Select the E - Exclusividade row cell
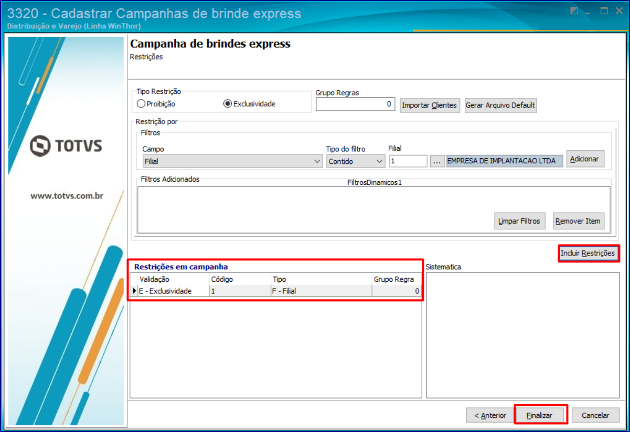Viewport: 630px width, 432px height. [173, 291]
